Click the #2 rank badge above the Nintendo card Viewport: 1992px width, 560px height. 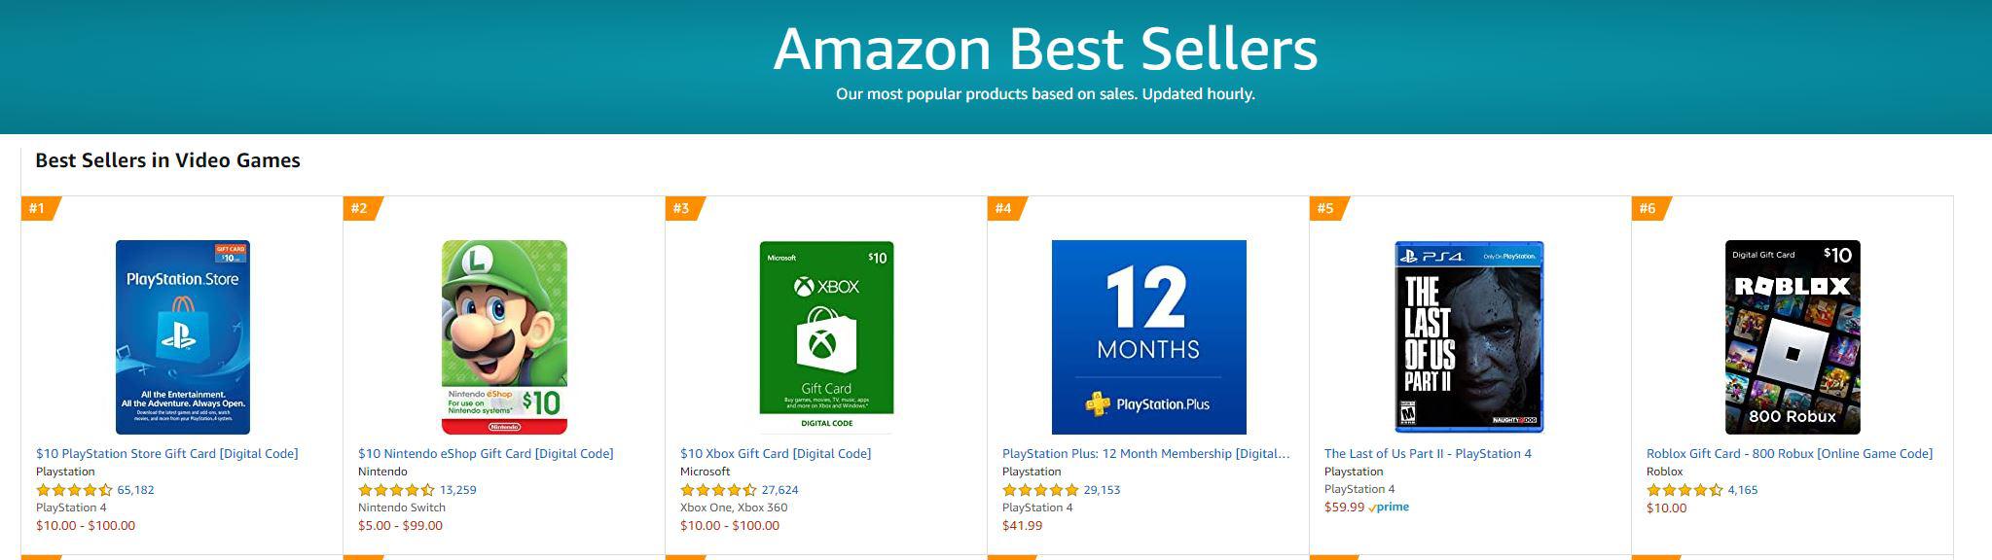(360, 207)
